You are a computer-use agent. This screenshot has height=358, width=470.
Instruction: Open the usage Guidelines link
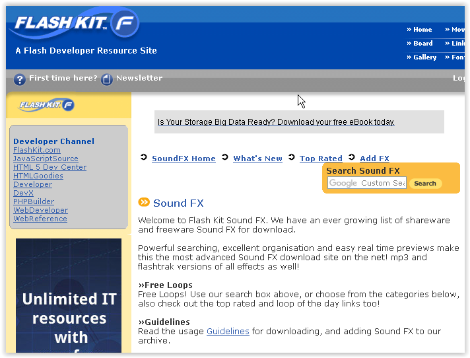228,331
